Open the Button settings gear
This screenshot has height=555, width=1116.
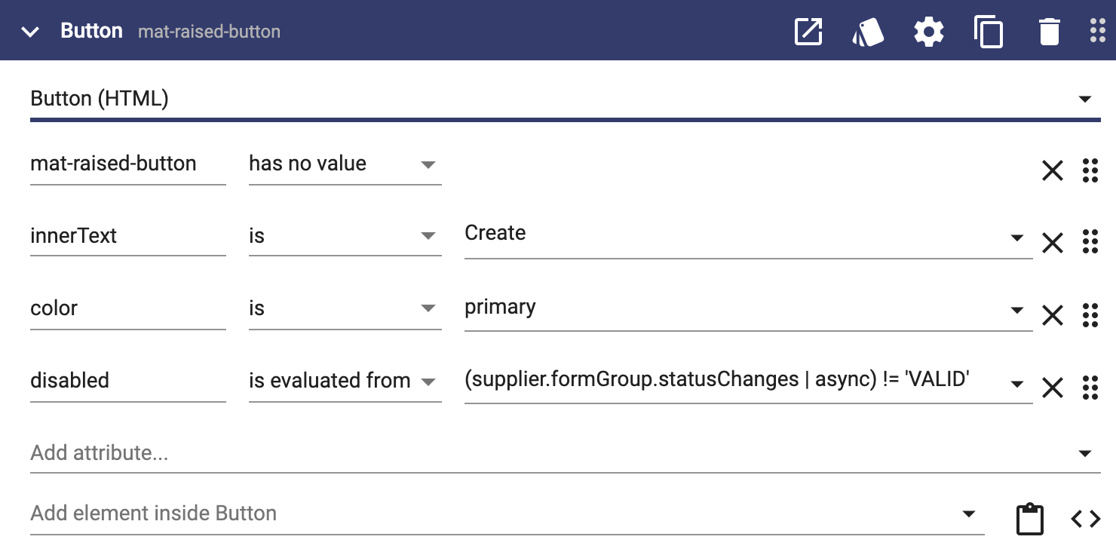[929, 32]
